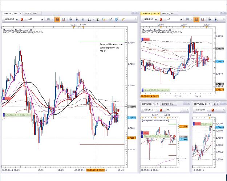Switch to the GER30, m1 tab
The image size is (227, 181).
coord(168,13)
